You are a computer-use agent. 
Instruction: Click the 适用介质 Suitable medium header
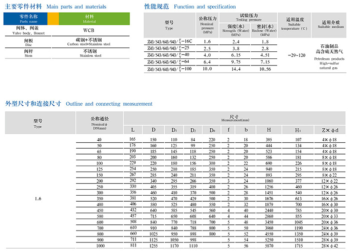pos(330,23)
